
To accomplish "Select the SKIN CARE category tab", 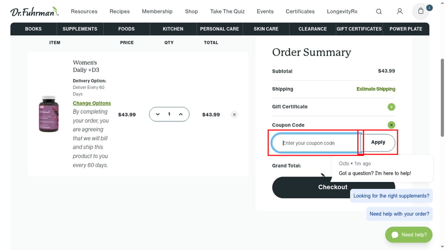I will pos(266,29).
